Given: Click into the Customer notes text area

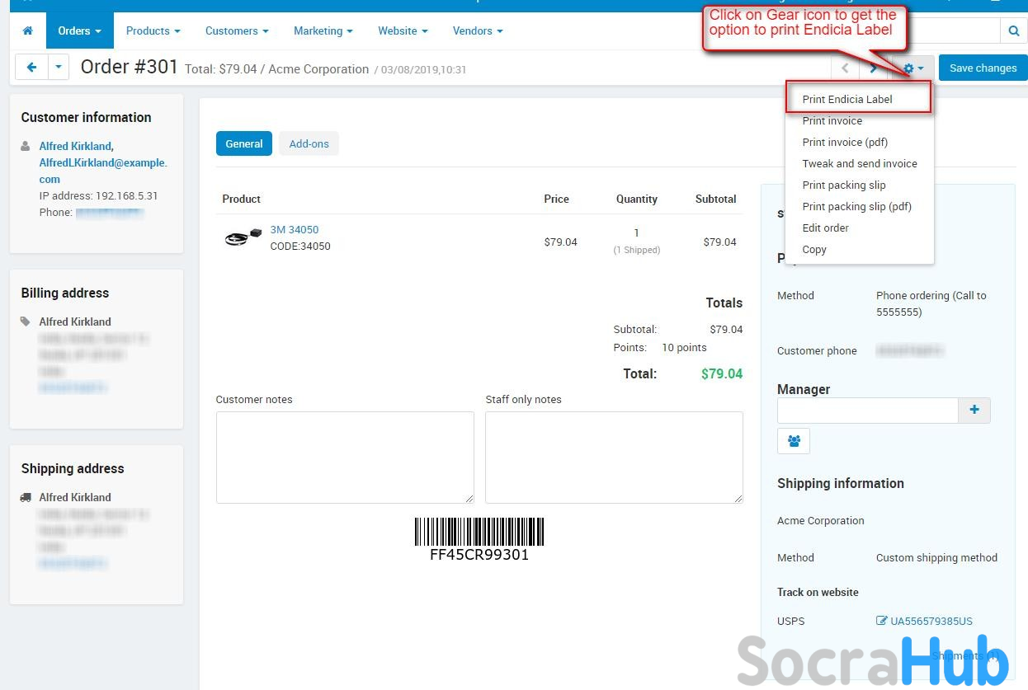Looking at the screenshot, I should point(345,458).
